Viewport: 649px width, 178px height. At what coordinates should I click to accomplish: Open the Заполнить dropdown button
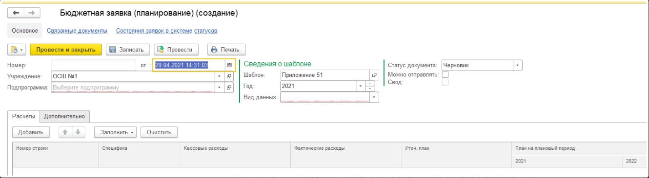(117, 132)
